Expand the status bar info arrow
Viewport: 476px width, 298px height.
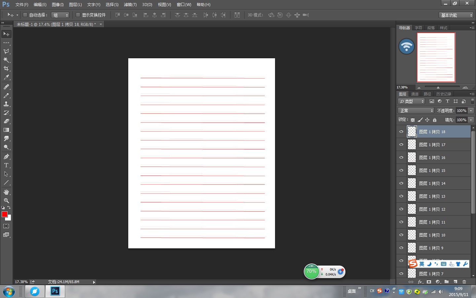point(94,282)
